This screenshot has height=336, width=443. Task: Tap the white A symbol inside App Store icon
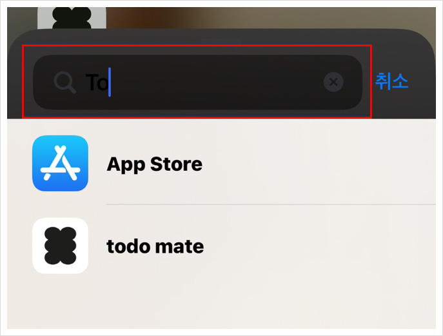tap(60, 163)
